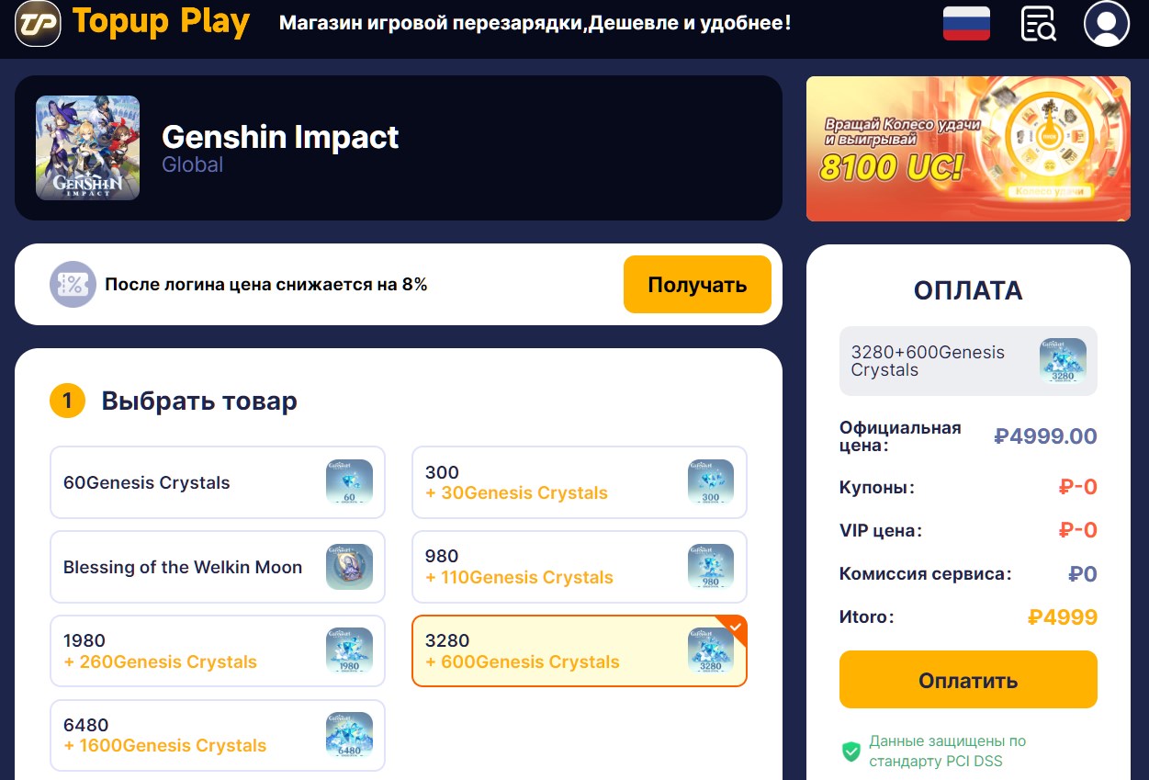This screenshot has height=780, width=1149.
Task: Click the Получать button
Action: pos(697,284)
